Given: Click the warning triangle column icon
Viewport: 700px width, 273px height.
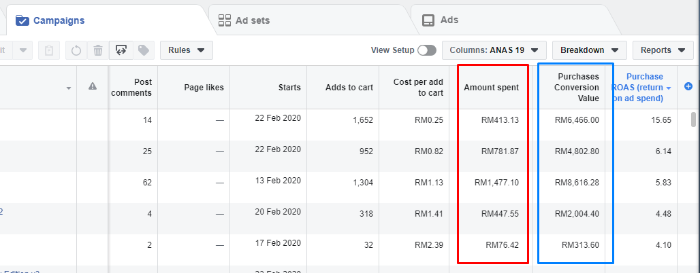Looking at the screenshot, I should coord(93,86).
